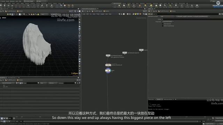Image resolution: width=223 pixels, height=125 pixels.
Task: Click the magnifier search icon in network editor
Action: (x=144, y=14)
